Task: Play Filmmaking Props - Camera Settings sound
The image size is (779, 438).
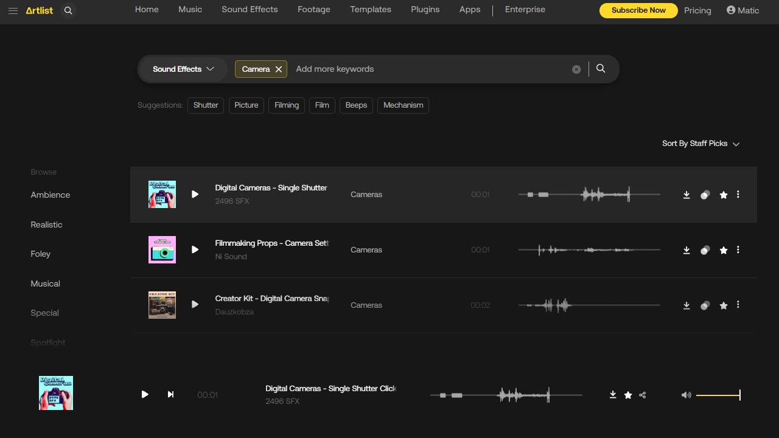Action: 195,249
